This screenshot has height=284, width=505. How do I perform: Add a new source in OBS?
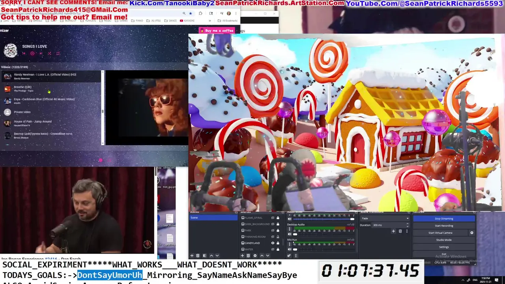[x=242, y=256]
